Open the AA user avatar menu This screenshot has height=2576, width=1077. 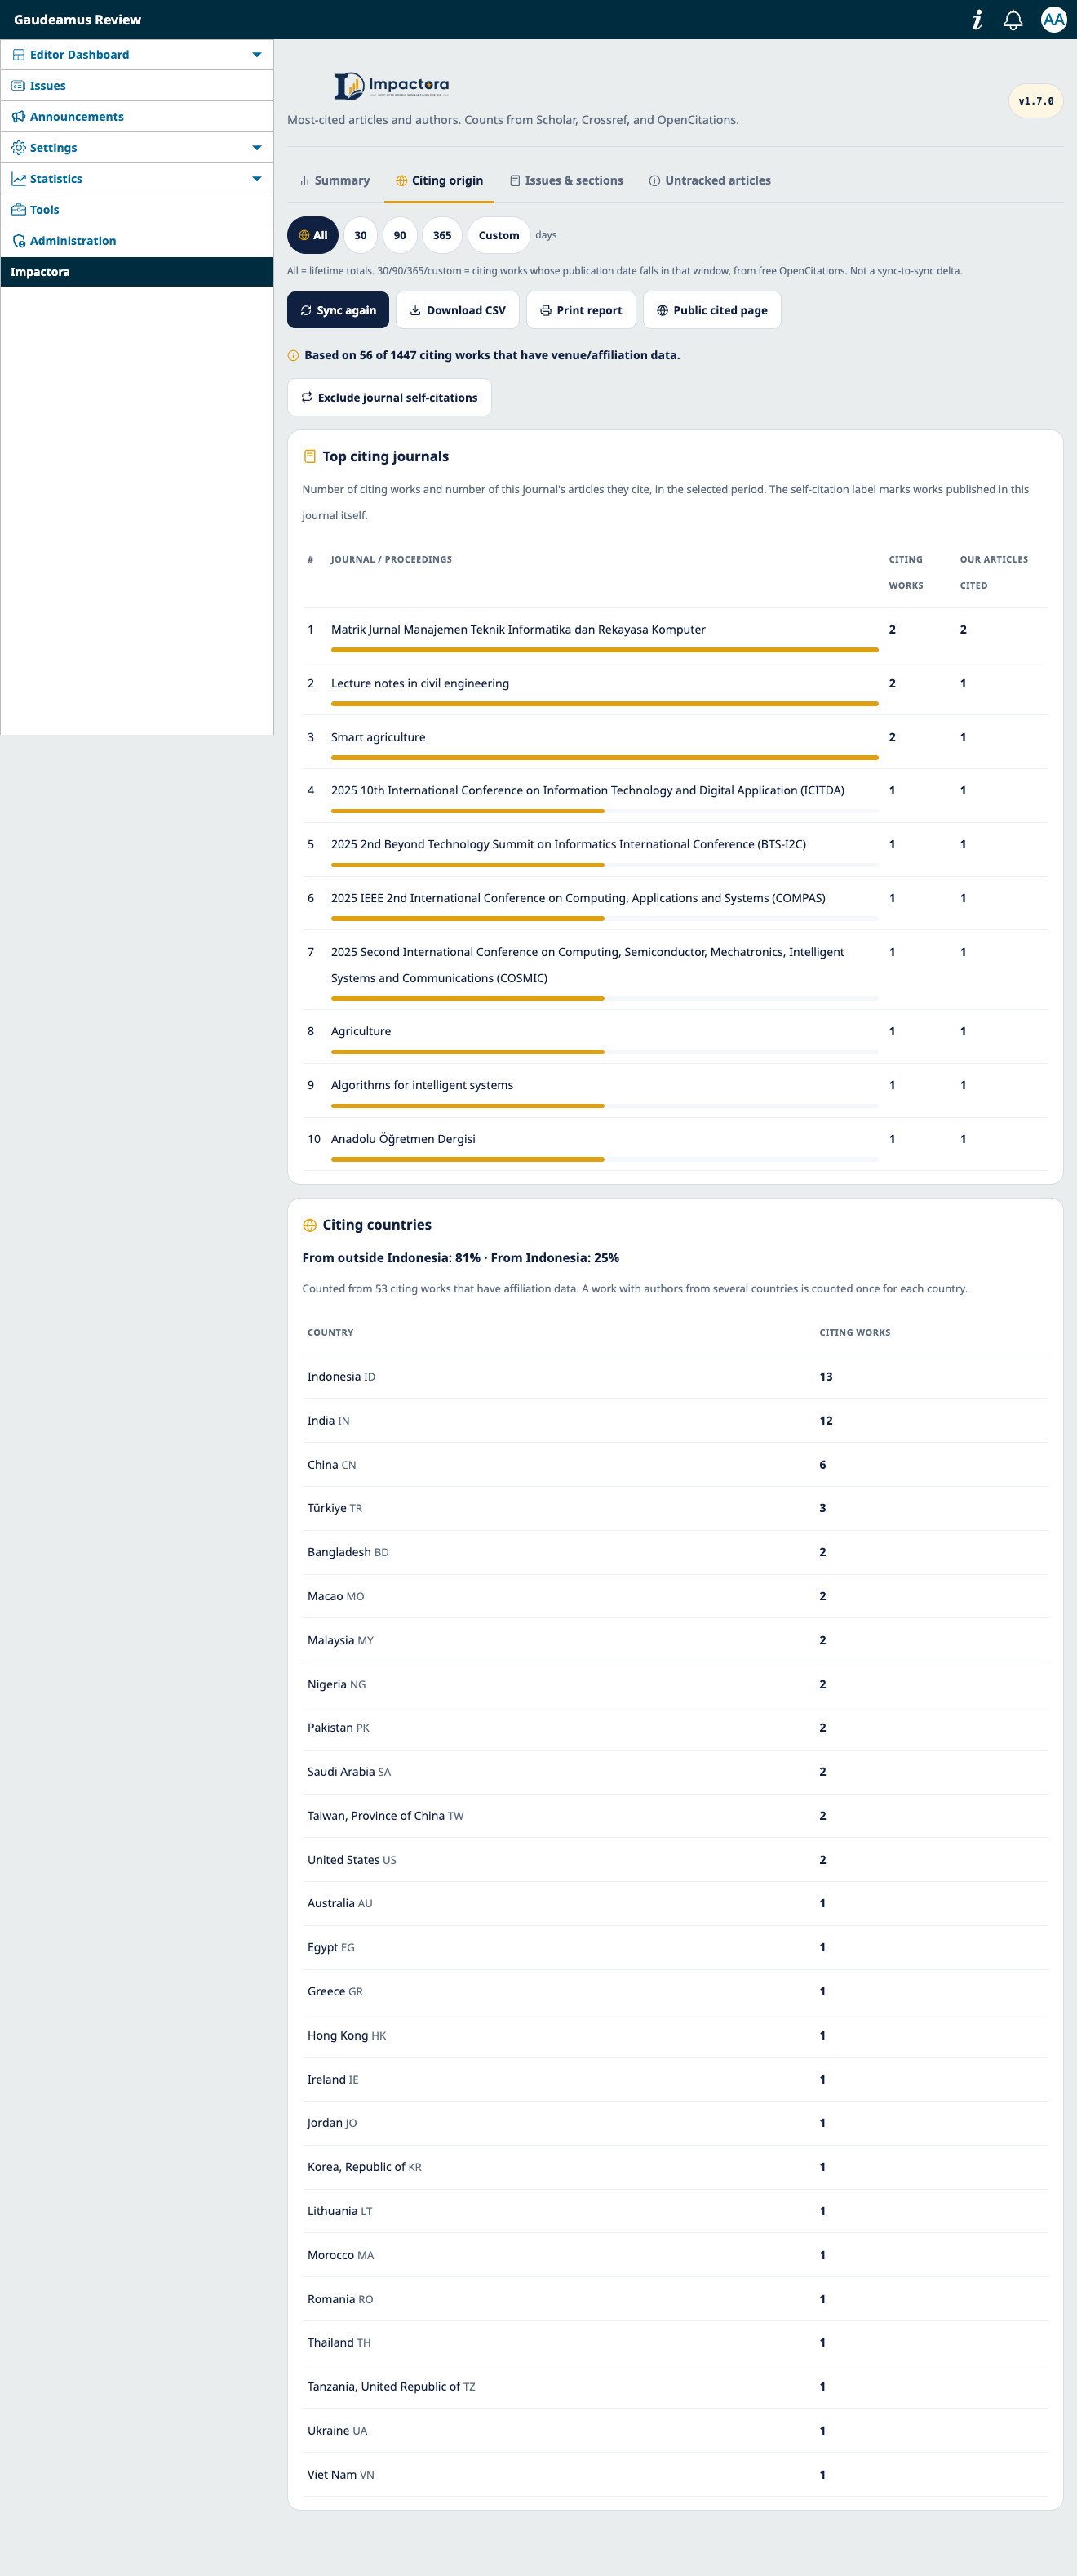(1053, 20)
